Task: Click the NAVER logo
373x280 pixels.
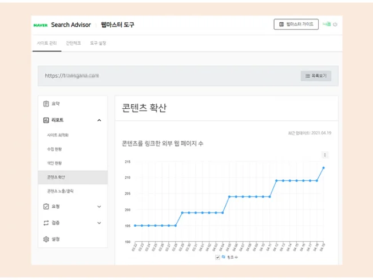Action: tap(41, 25)
